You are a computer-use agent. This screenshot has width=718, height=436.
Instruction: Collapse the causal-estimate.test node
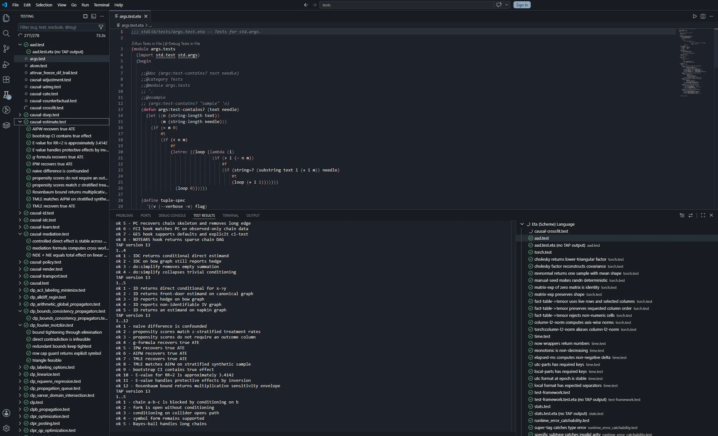20,122
